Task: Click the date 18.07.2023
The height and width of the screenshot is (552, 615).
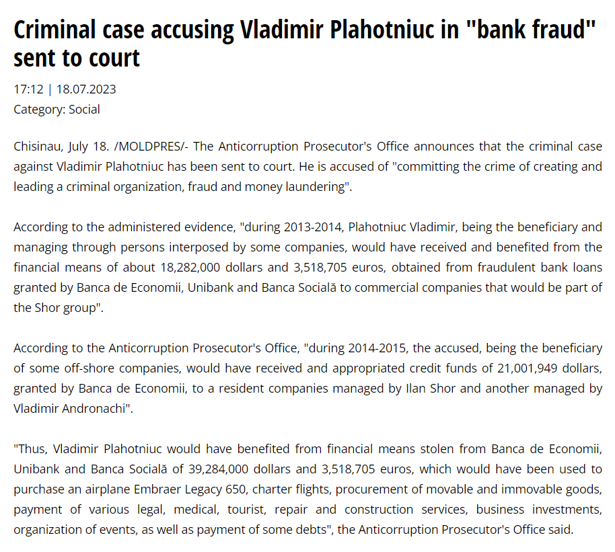Action: tap(86, 89)
